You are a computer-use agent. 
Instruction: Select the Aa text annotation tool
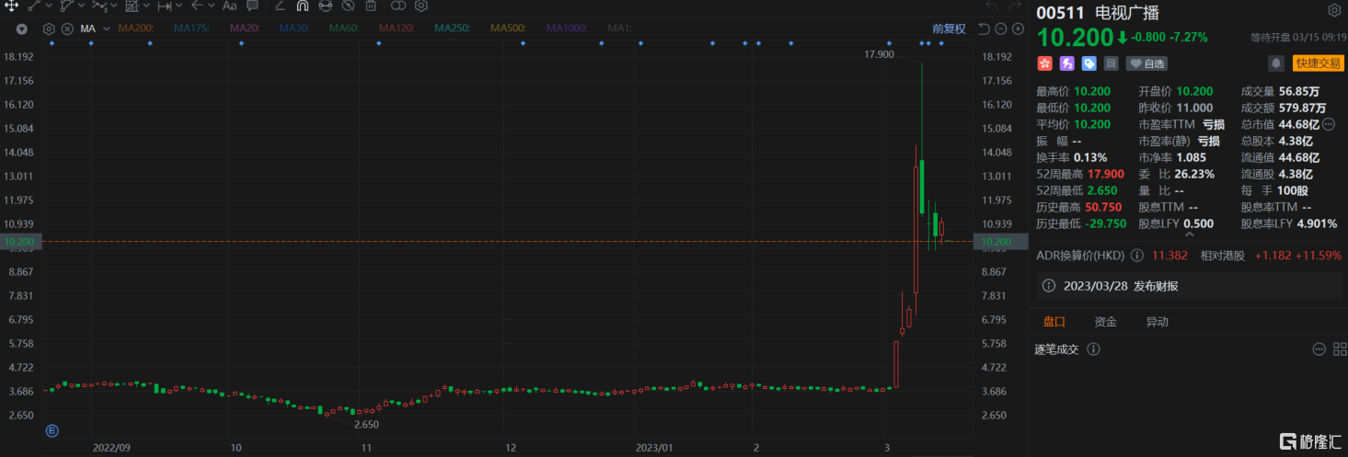[230, 6]
